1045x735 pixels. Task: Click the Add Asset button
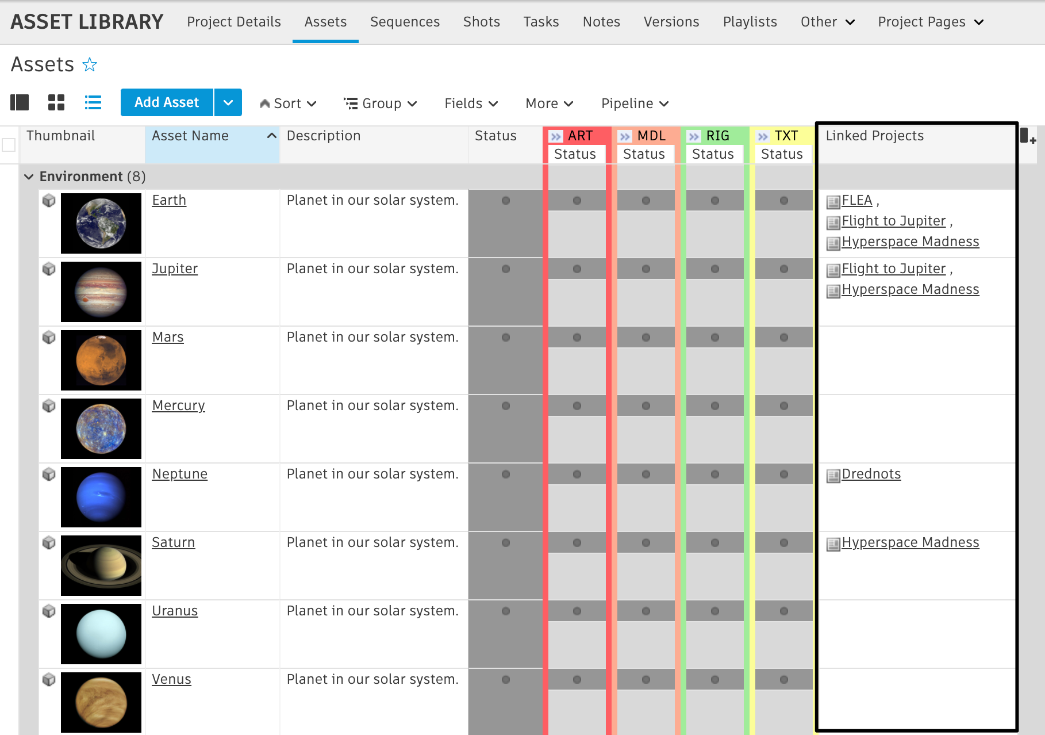coord(167,102)
